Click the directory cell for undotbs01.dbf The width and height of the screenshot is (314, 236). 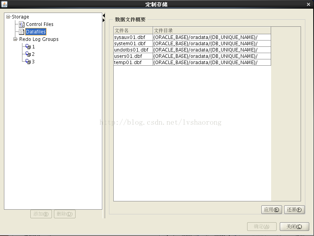212,50
